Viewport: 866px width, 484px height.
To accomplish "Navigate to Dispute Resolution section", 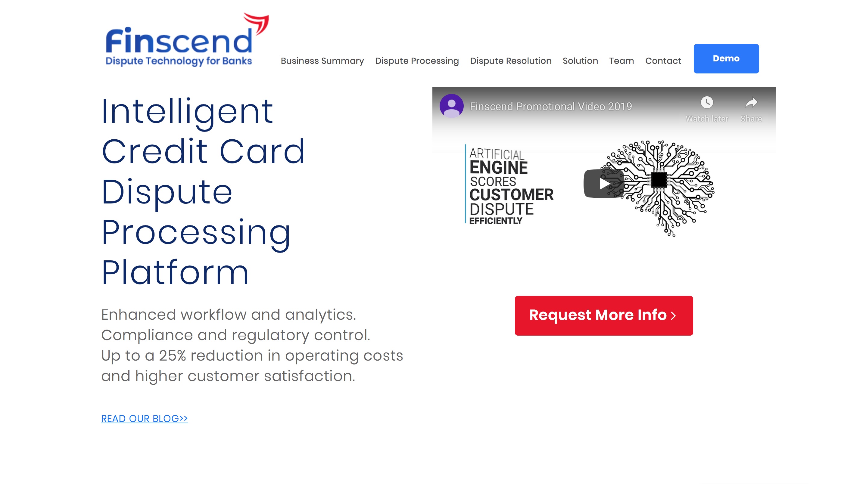I will tap(510, 60).
